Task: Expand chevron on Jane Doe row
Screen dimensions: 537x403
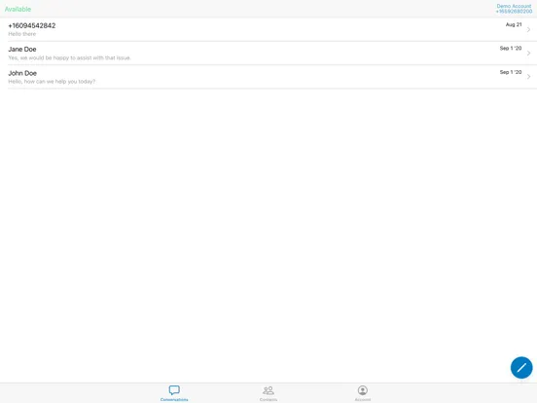Action: pos(529,54)
